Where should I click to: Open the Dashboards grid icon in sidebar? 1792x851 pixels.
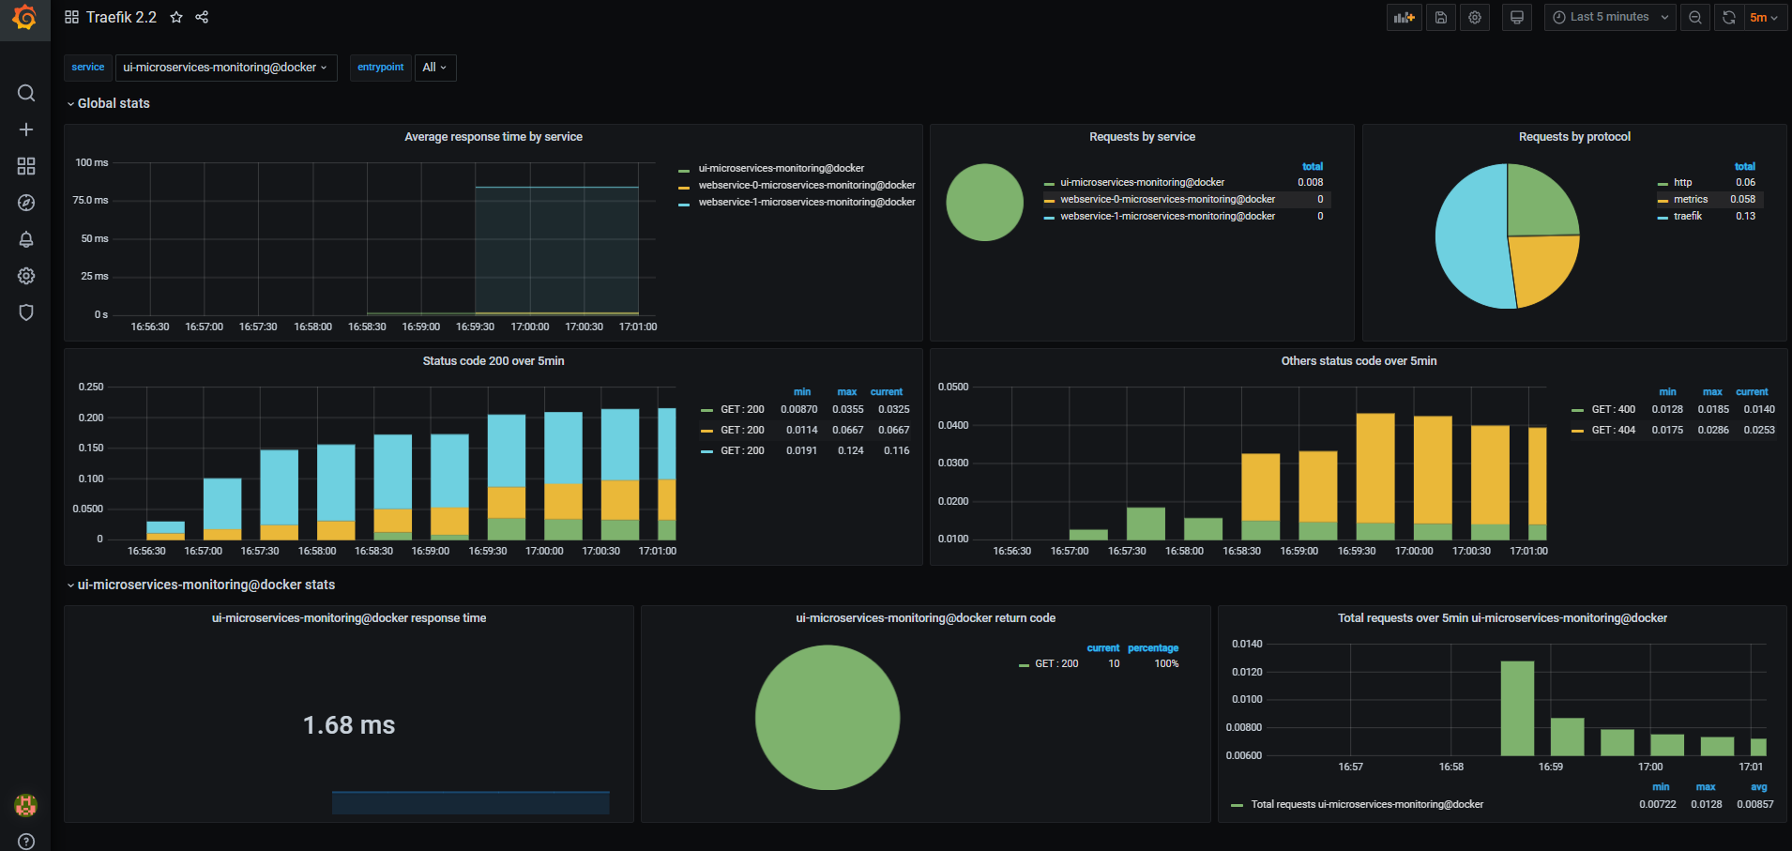(26, 166)
